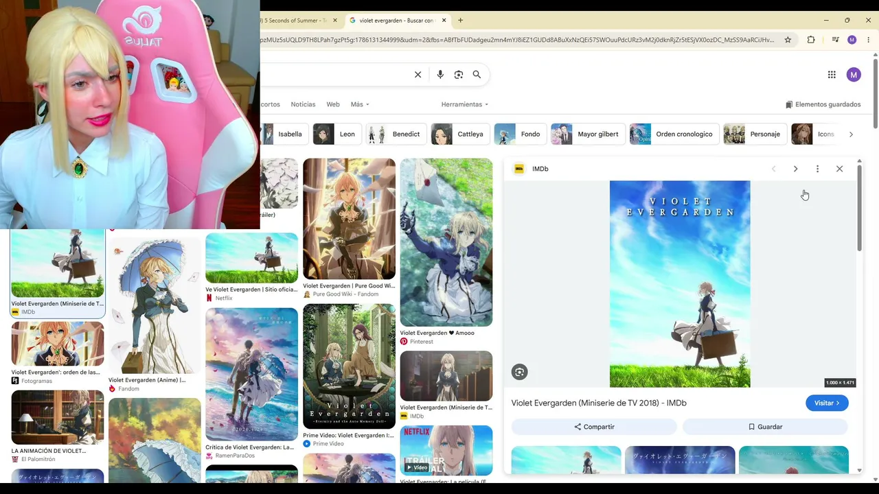Open the Herramientas dropdown
The image size is (879, 494).
click(465, 104)
